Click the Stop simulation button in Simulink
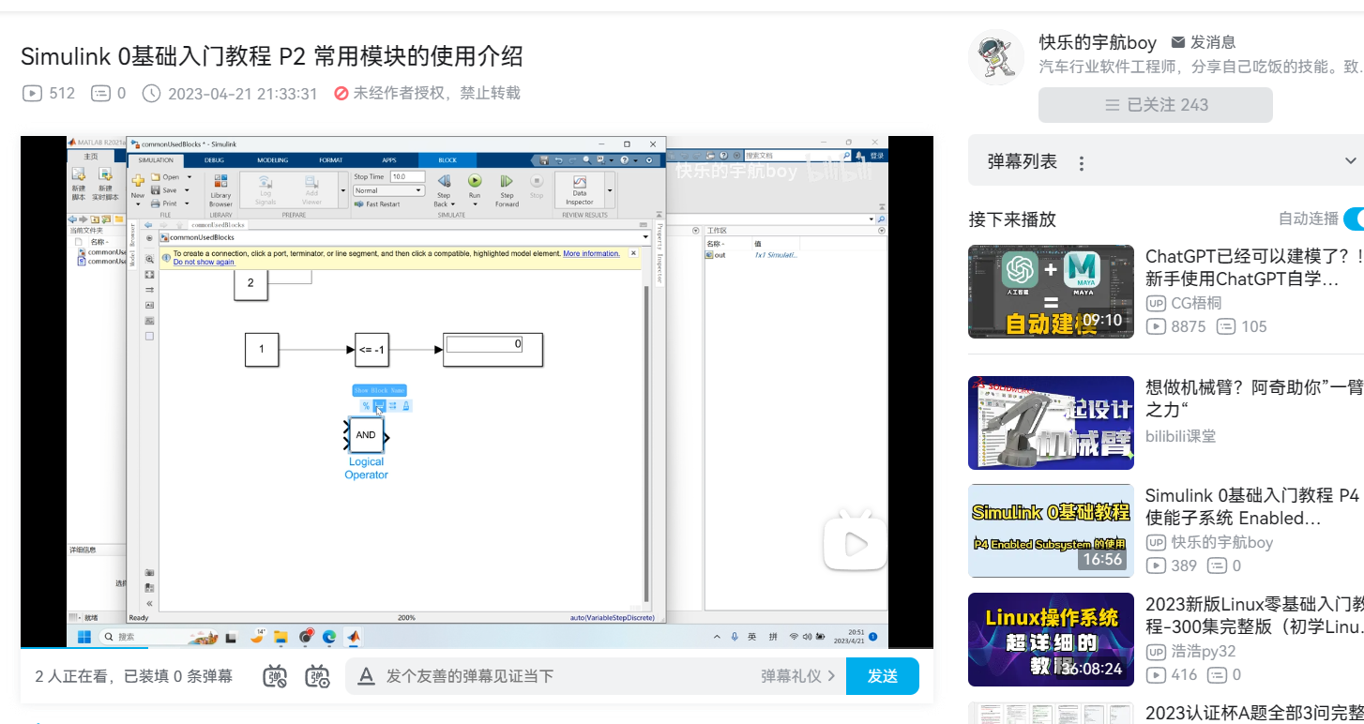The height and width of the screenshot is (724, 1364). (537, 187)
